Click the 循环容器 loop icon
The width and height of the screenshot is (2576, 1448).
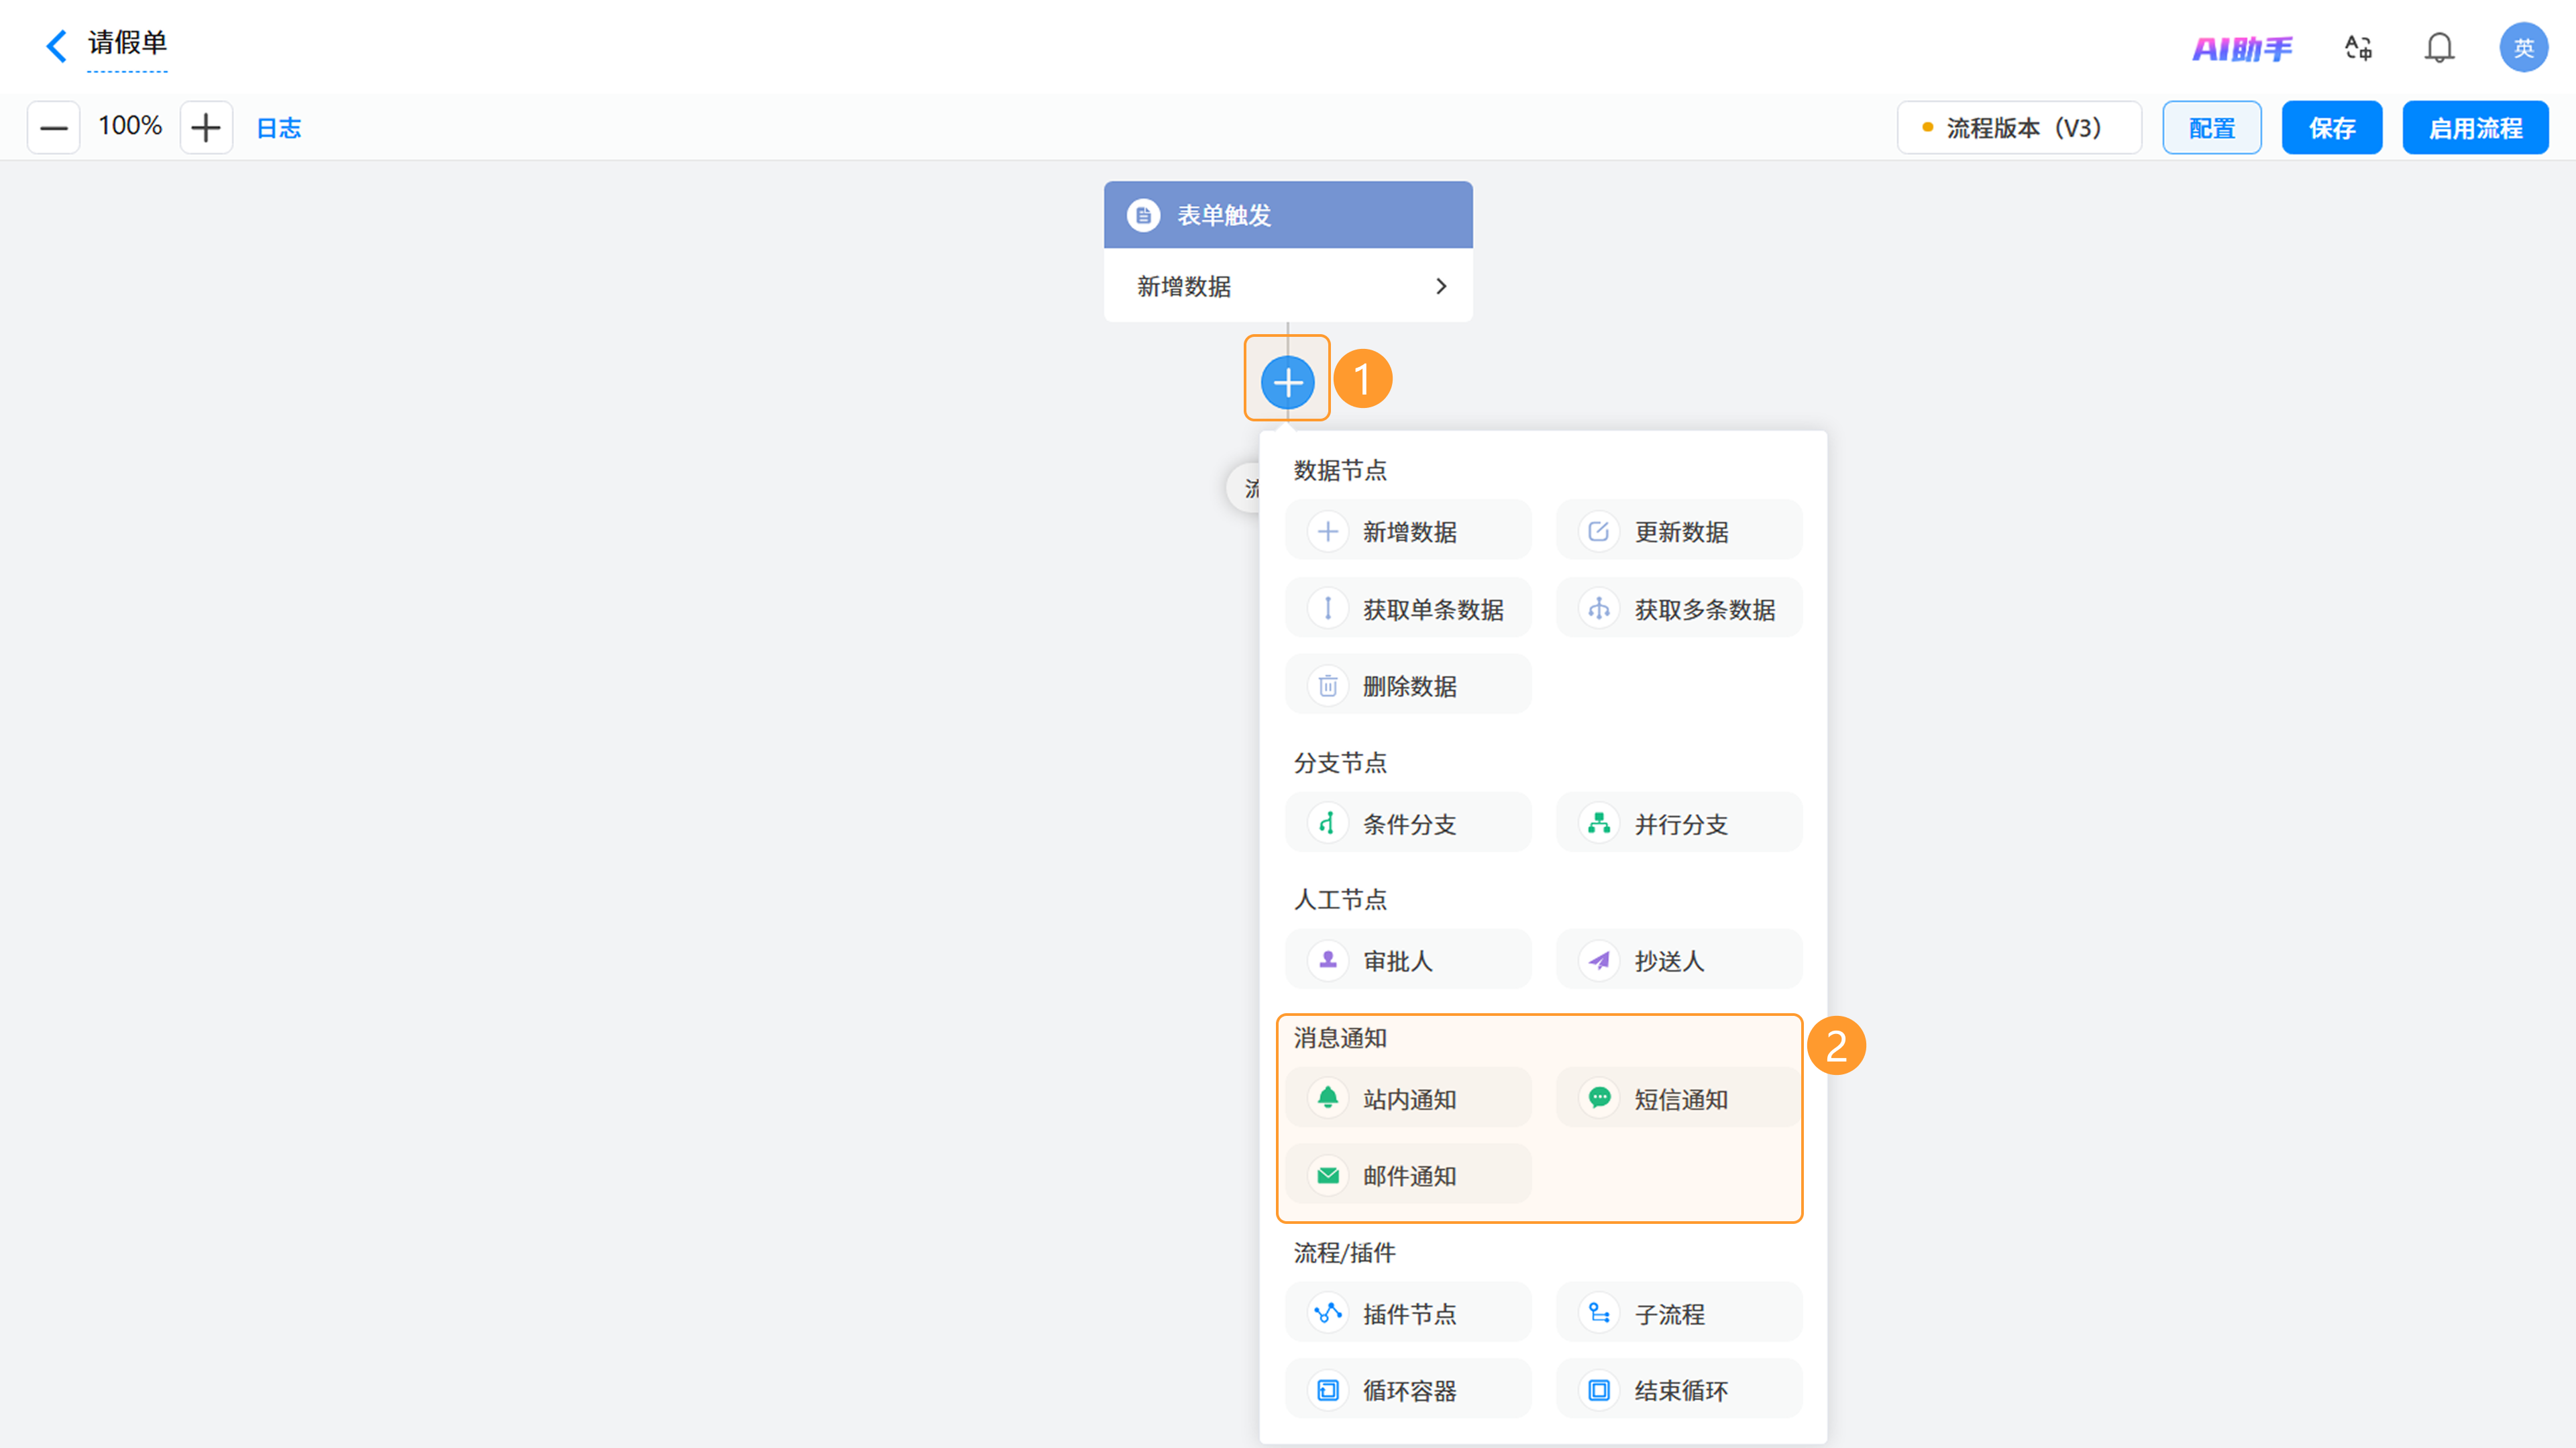click(1328, 1390)
